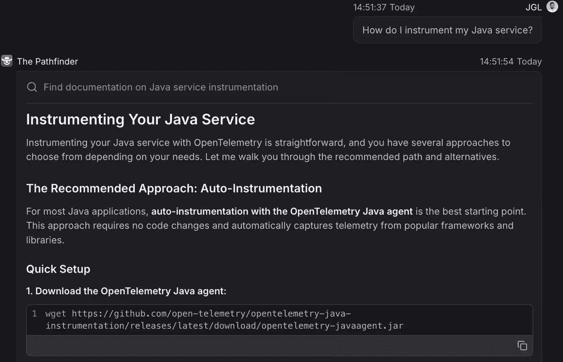Click the 14:51:54 Today timestamp
The height and width of the screenshot is (362, 563).
pos(510,61)
